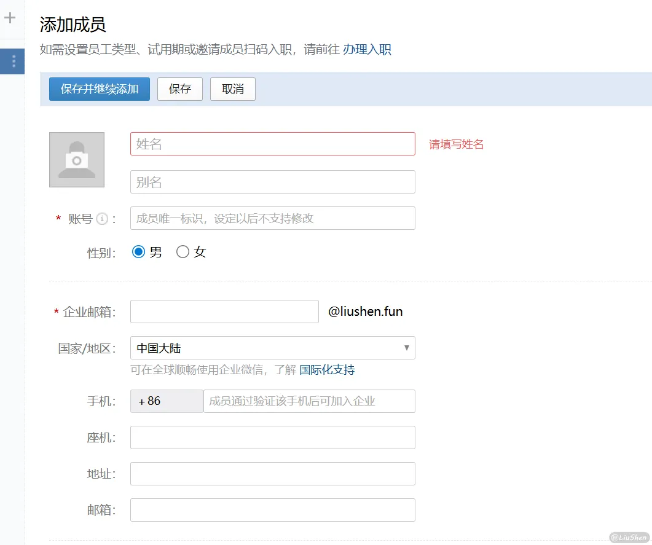Viewport: 652px width, 545px height.
Task: Click the 保存并继续添加 button
Action: pos(100,89)
